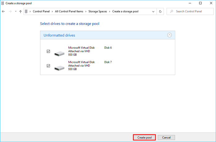Go up one folder level arrow
The height and width of the screenshot is (142, 216).
point(20,11)
